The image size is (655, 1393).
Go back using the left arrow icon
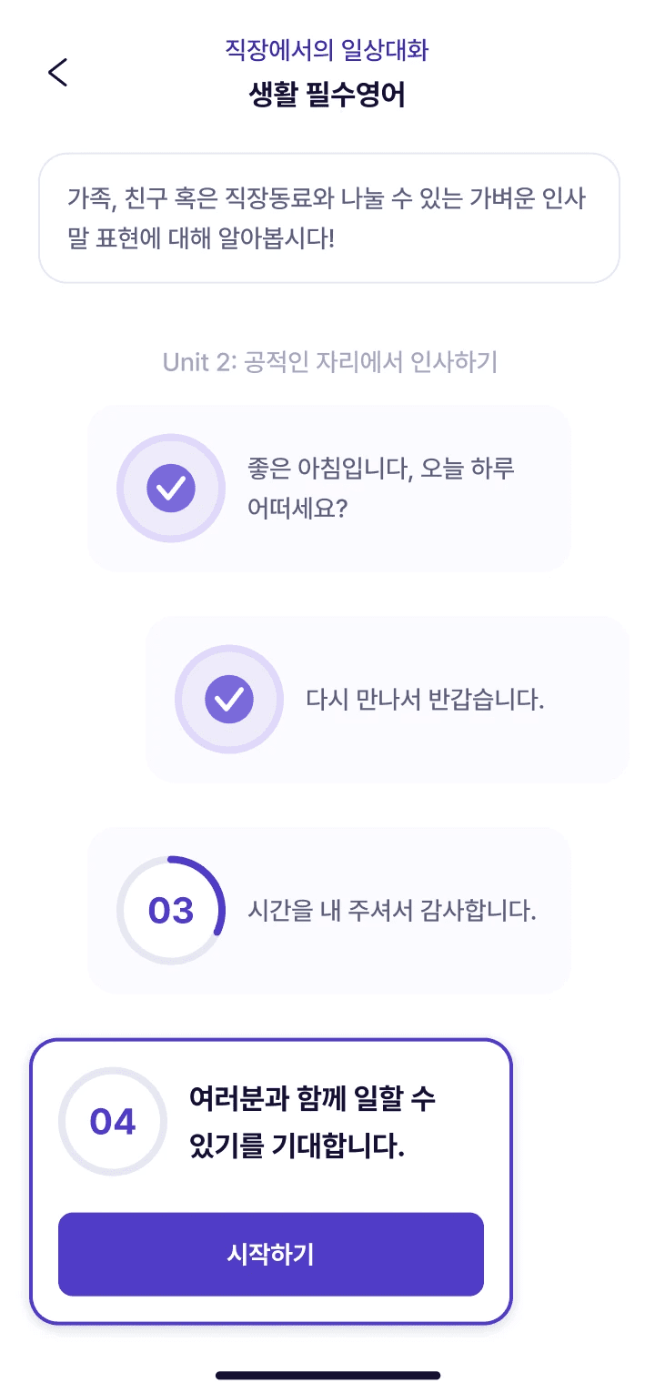click(57, 72)
